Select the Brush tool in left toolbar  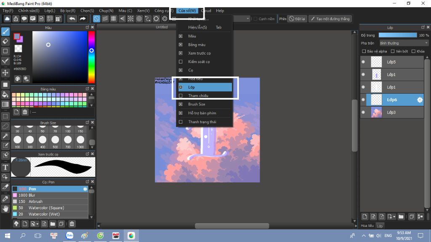pyautogui.click(x=5, y=32)
